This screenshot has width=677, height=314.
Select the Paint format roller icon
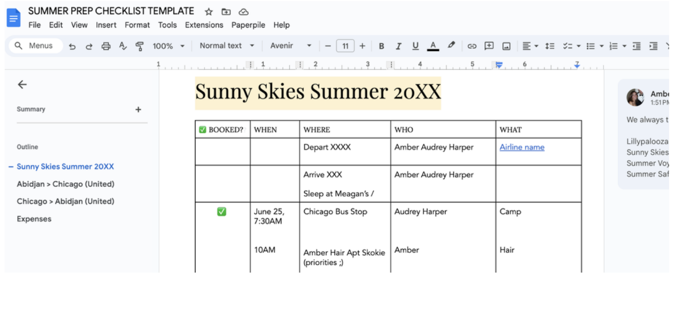[140, 46]
